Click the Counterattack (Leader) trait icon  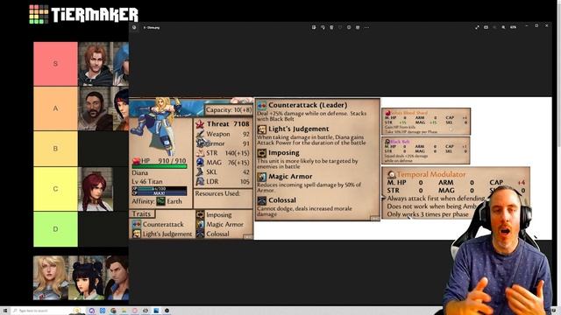pos(262,105)
